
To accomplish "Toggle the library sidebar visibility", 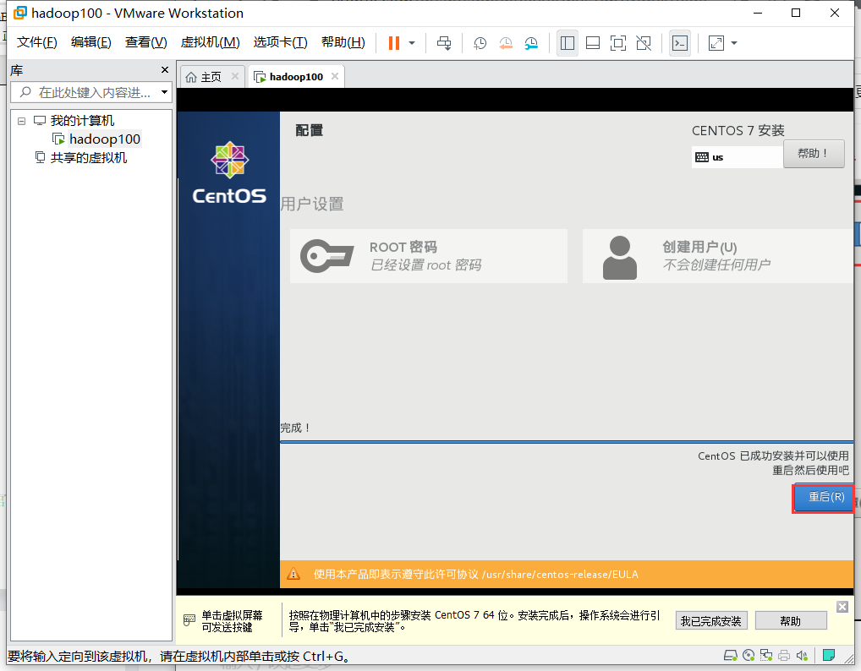I will (568, 43).
